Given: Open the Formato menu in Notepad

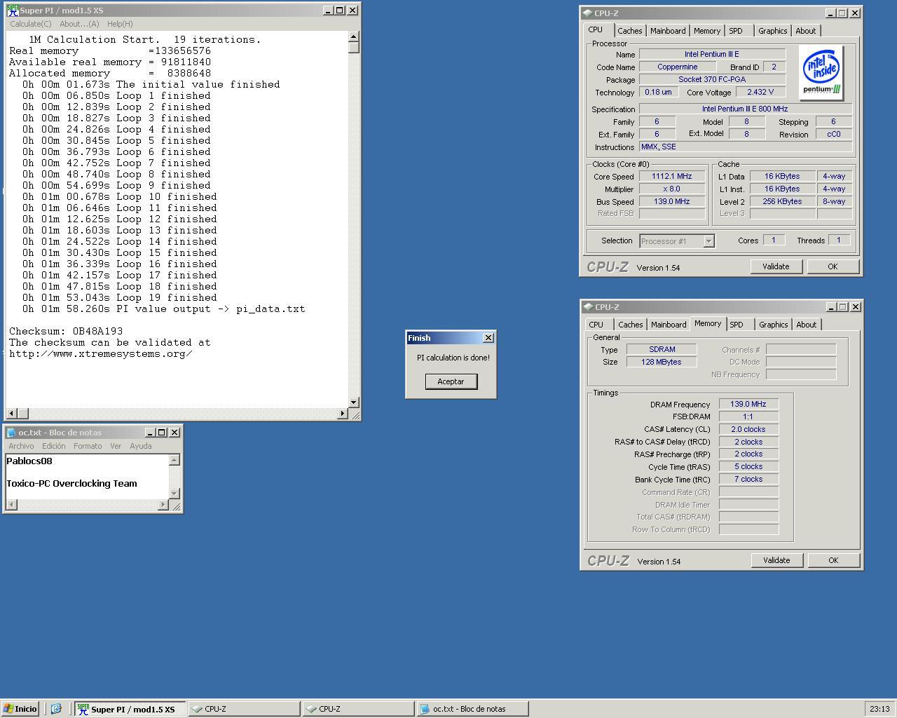Looking at the screenshot, I should (88, 446).
